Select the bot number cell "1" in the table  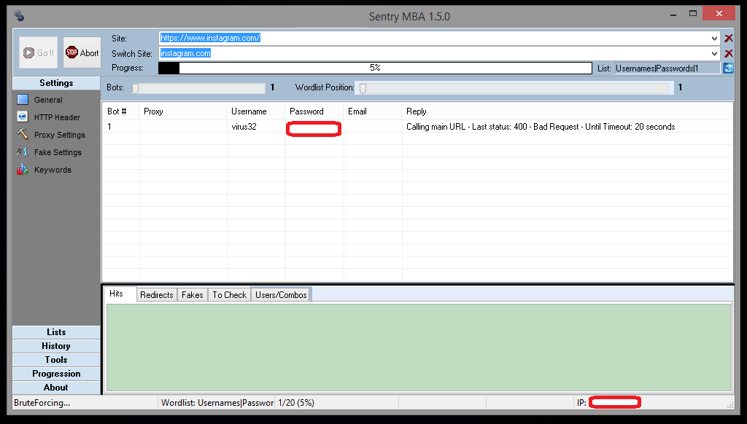[109, 127]
